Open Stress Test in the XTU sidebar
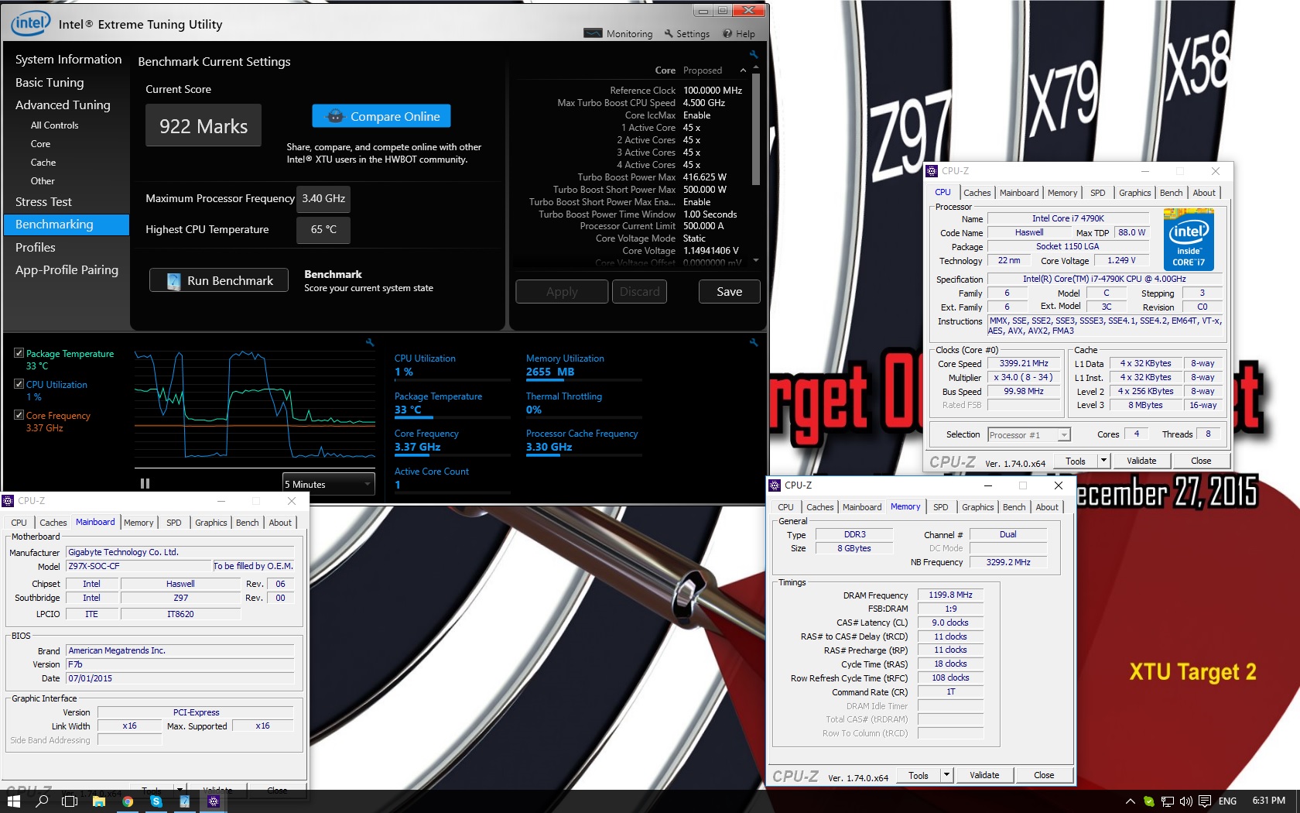This screenshot has height=813, width=1300. [x=43, y=202]
